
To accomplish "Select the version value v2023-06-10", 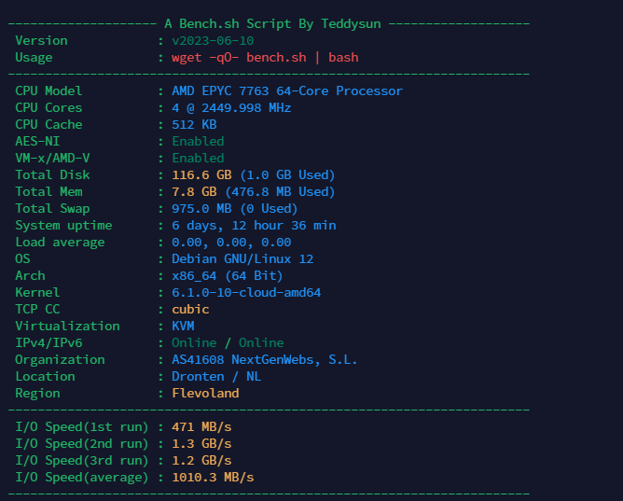I will click(x=213, y=40).
